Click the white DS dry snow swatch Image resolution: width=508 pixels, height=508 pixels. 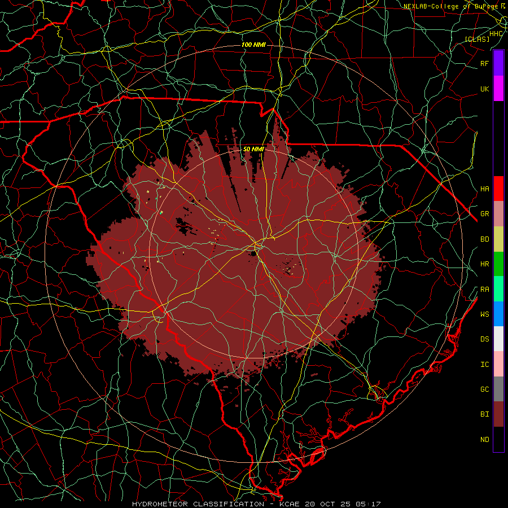[x=498, y=339]
